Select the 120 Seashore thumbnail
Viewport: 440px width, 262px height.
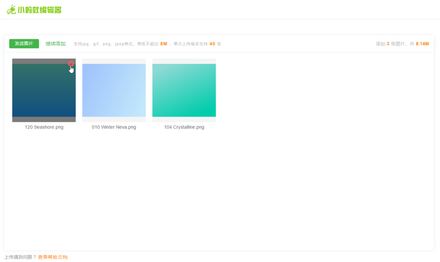pos(44,90)
